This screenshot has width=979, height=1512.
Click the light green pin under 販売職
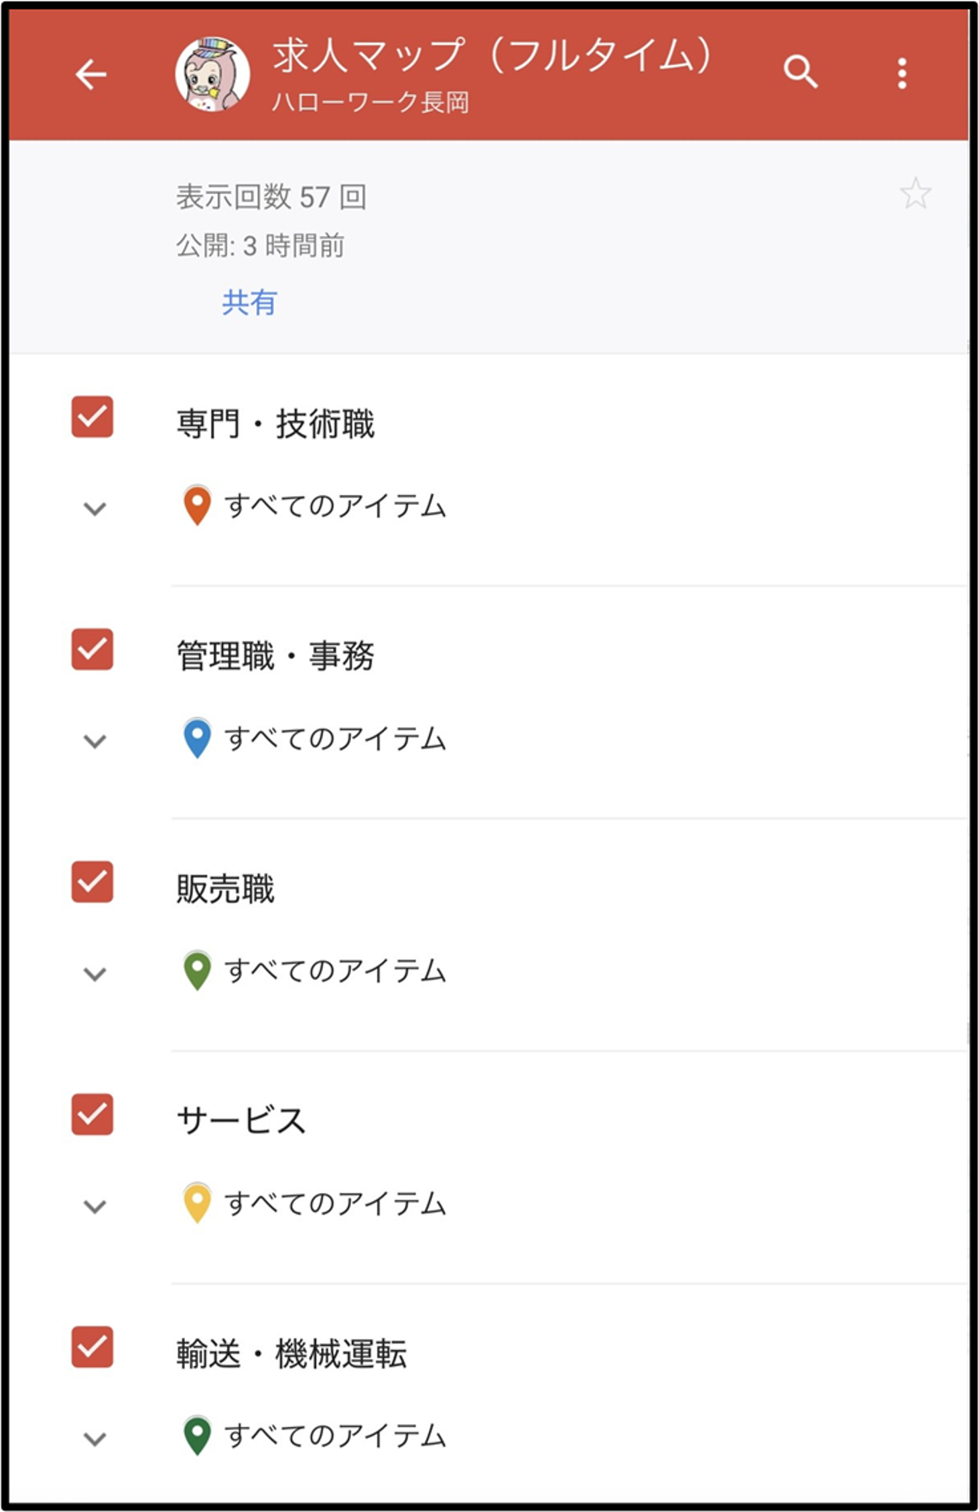pos(197,971)
